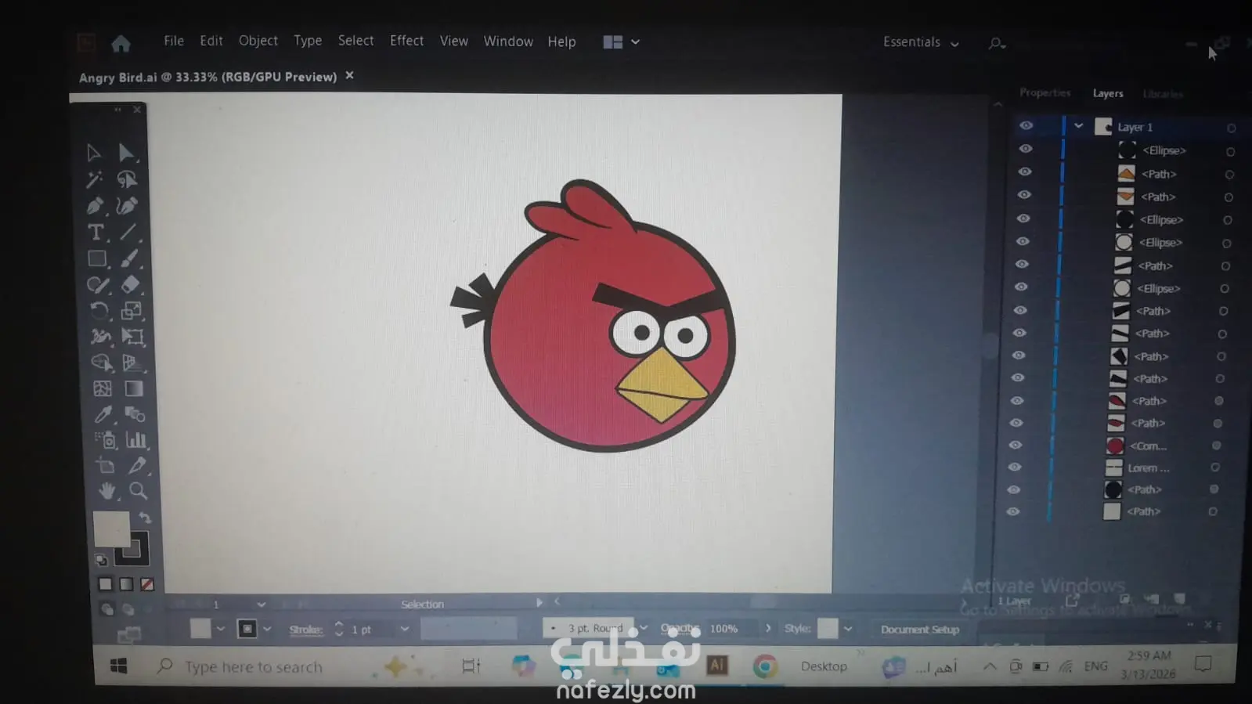Close the Angry Bird.ai document tab
Screen dimensions: 1252x704
(350, 76)
